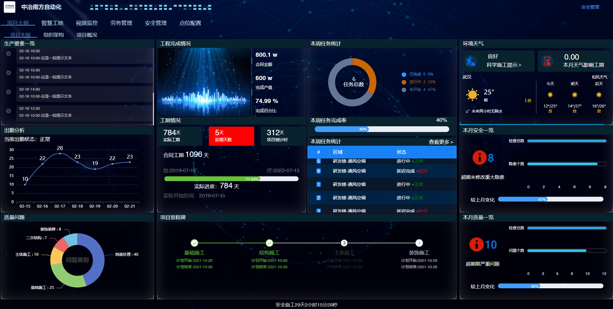
Task: Expand 科学施工提示 details
Action: 504,65
